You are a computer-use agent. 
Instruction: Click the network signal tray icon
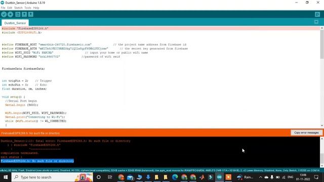point(283,177)
